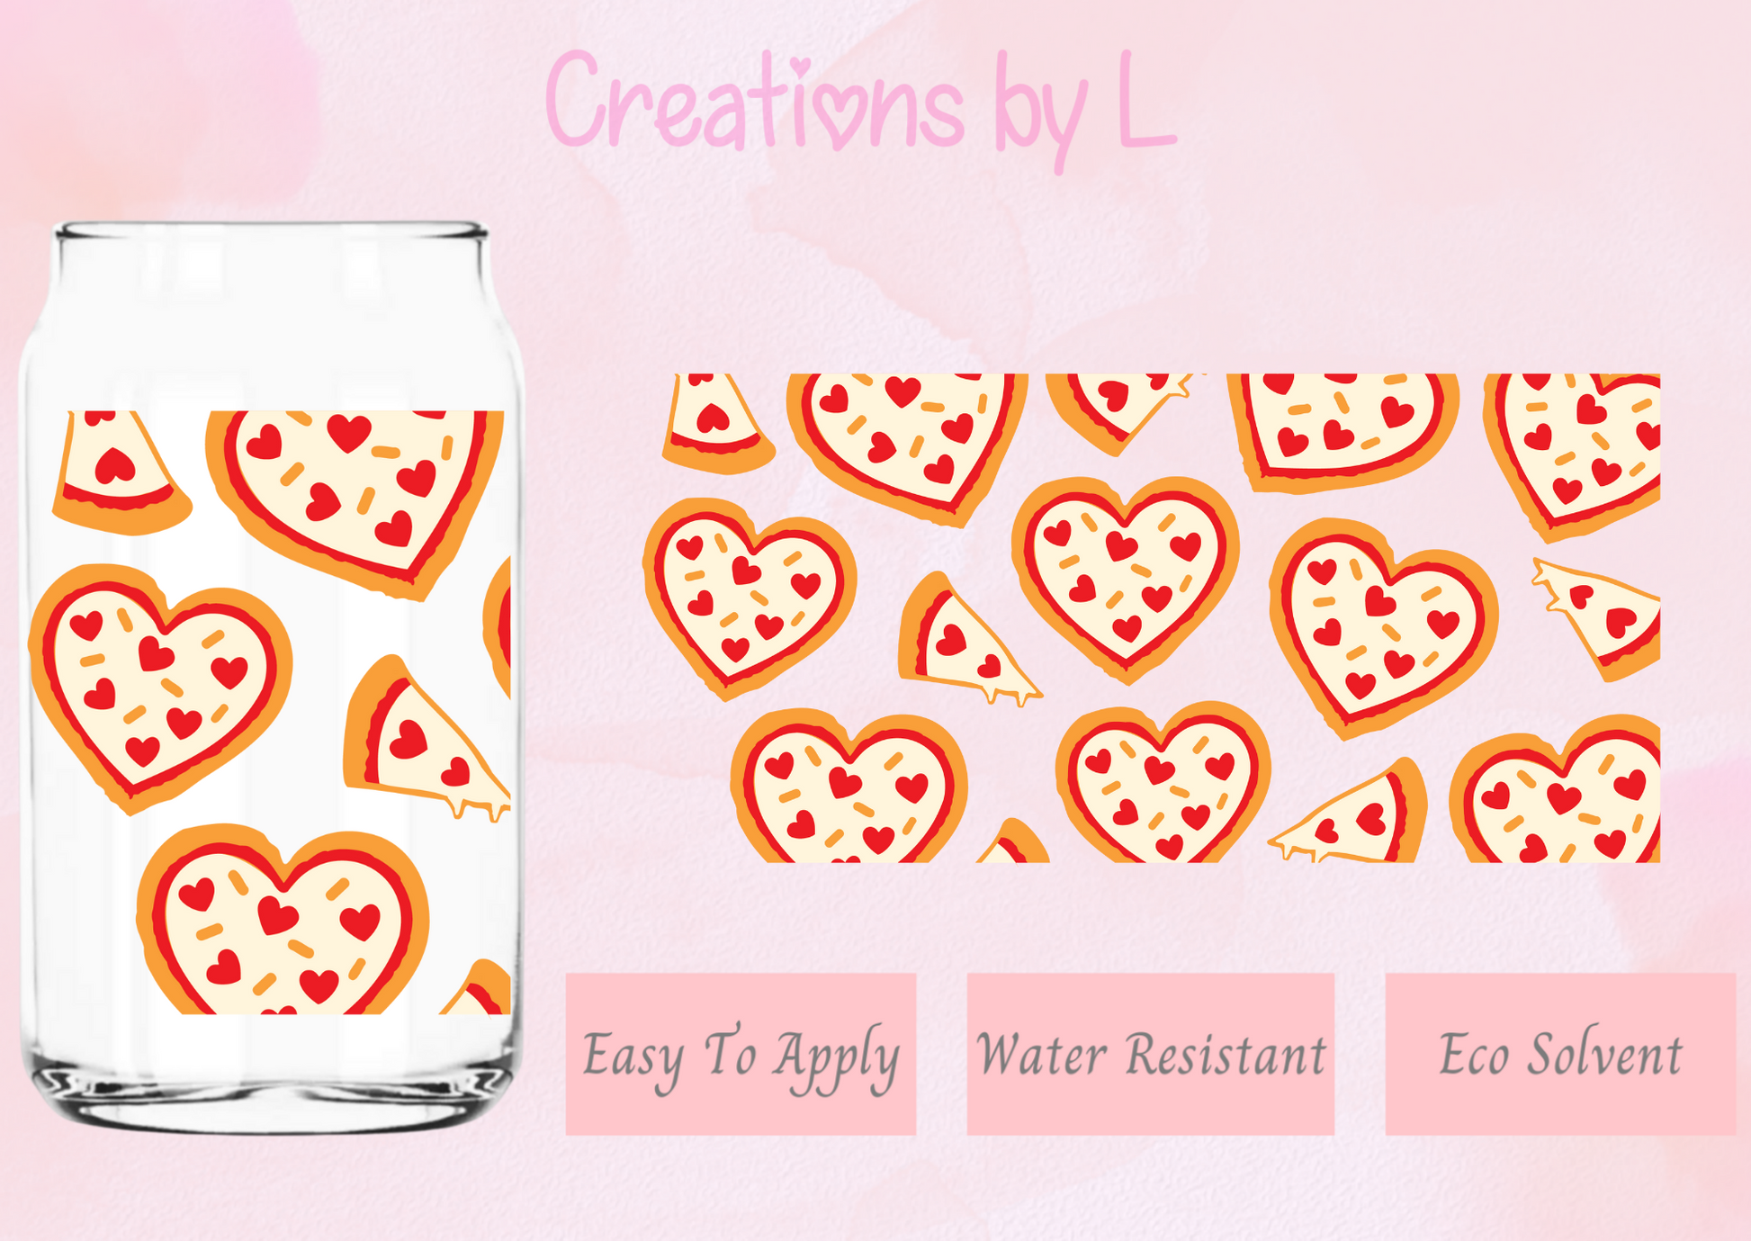
Task: Click the large heart pizza on the glass
Action: (159, 686)
